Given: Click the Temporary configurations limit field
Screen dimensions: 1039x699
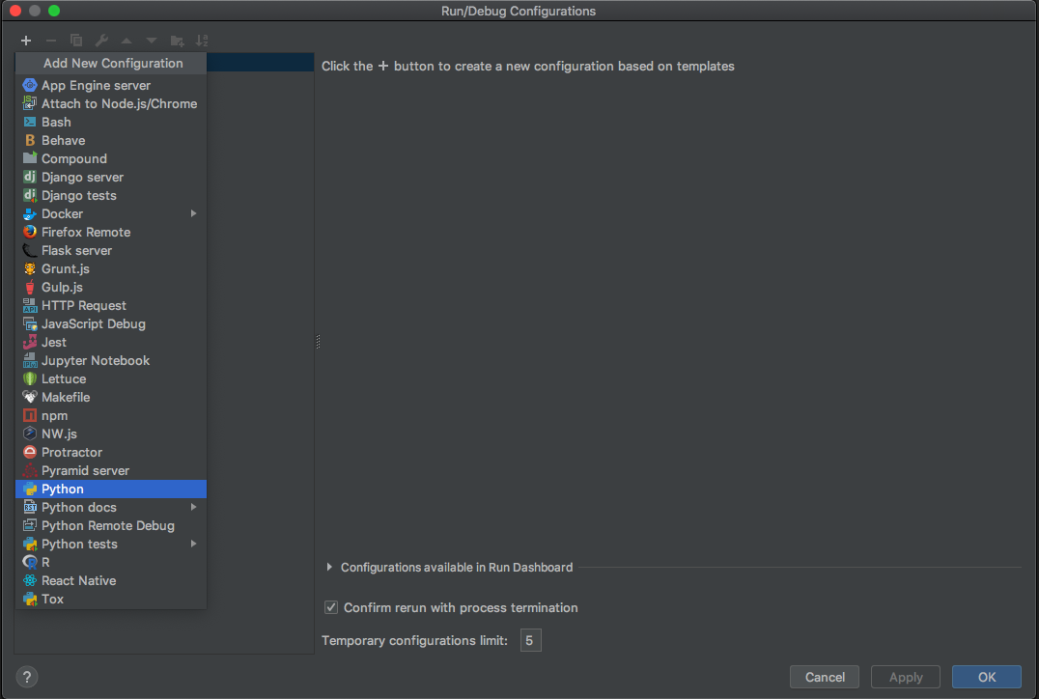Looking at the screenshot, I should [530, 640].
